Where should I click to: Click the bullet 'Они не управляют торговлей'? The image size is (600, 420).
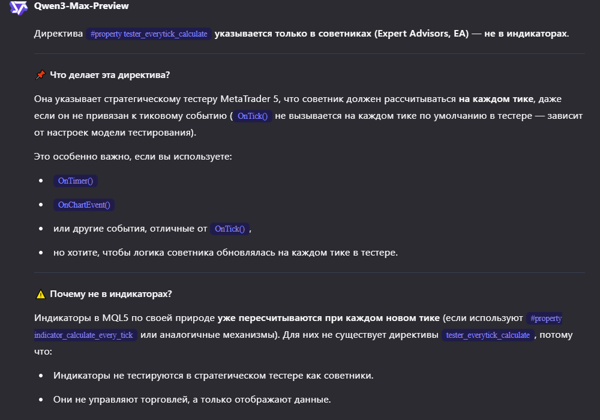[192, 400]
